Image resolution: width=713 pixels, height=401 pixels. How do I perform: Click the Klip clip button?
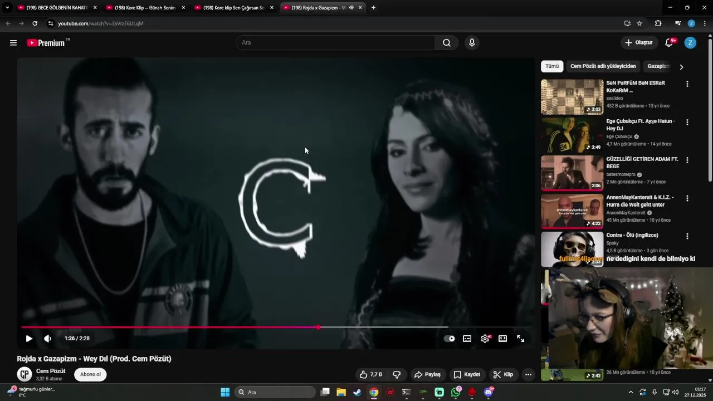coord(503,375)
